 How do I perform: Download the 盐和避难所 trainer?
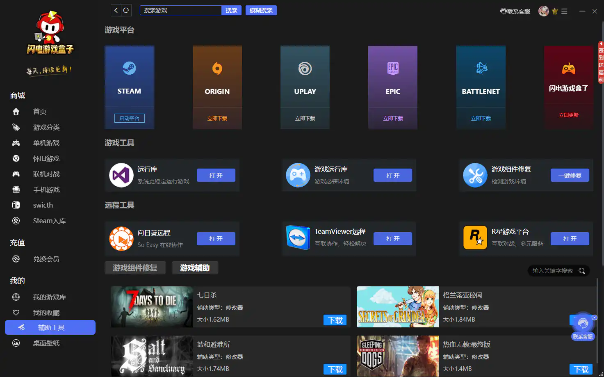click(335, 369)
